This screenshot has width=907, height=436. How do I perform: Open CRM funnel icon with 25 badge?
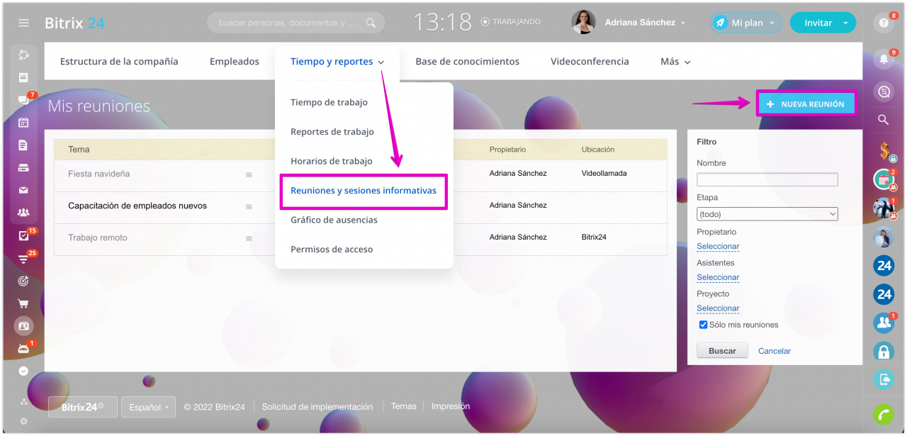(x=23, y=259)
